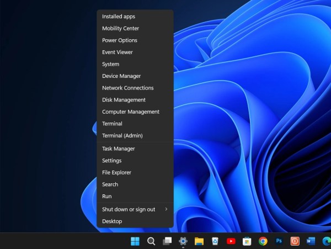Screen dimensions: 331x249
Task: Choose Power Options menu entry
Action: click(x=120, y=40)
